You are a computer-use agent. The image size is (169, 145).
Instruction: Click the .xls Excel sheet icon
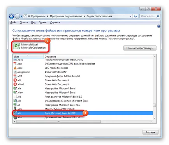pyautogui.click(x=15, y=113)
